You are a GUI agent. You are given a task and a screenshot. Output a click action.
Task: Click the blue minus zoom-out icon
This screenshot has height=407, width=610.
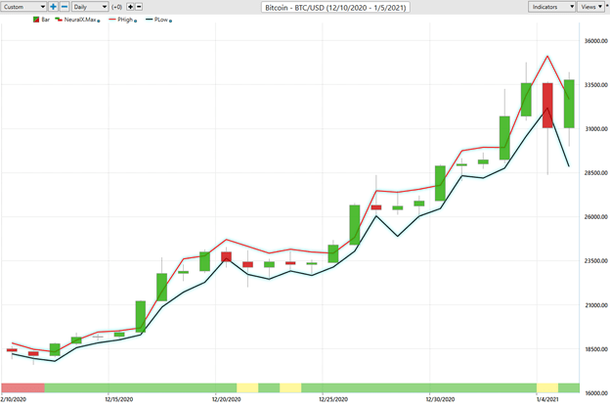point(65,7)
